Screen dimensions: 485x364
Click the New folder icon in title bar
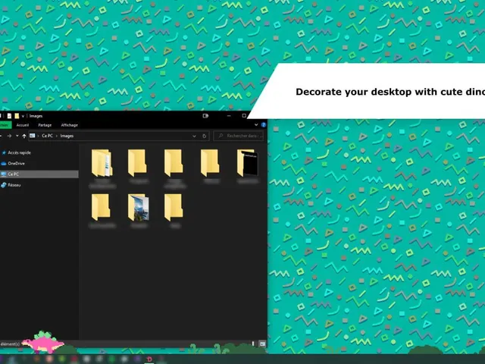[x=17, y=116]
